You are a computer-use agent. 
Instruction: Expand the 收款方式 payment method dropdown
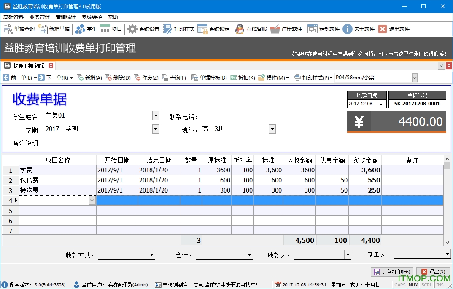point(152,254)
